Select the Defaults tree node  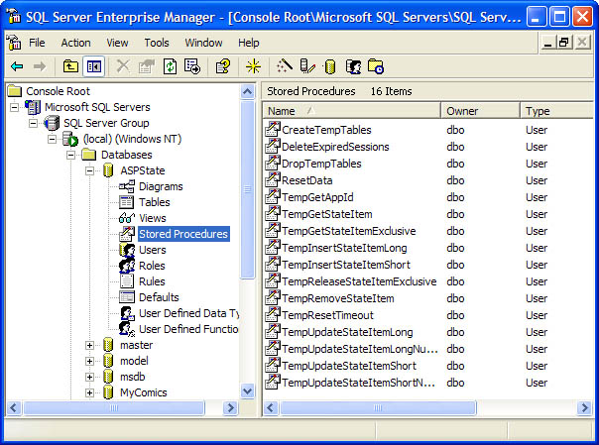159,297
